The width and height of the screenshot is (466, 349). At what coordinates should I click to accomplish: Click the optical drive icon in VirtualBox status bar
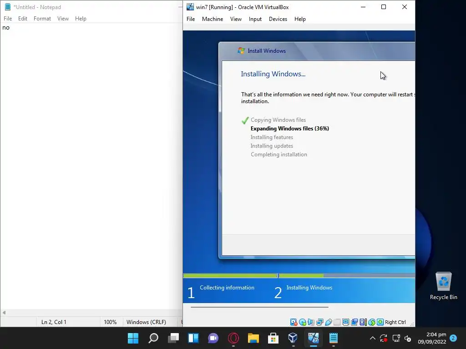click(303, 322)
